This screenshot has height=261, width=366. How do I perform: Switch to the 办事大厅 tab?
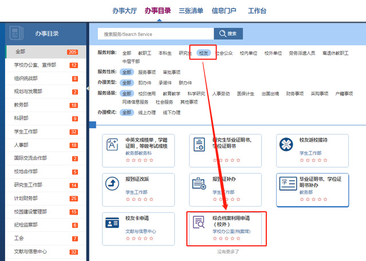pos(124,11)
